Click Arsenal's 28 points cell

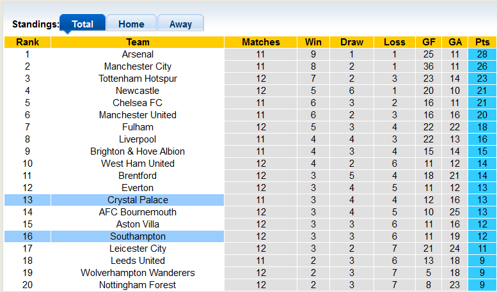[x=482, y=54]
